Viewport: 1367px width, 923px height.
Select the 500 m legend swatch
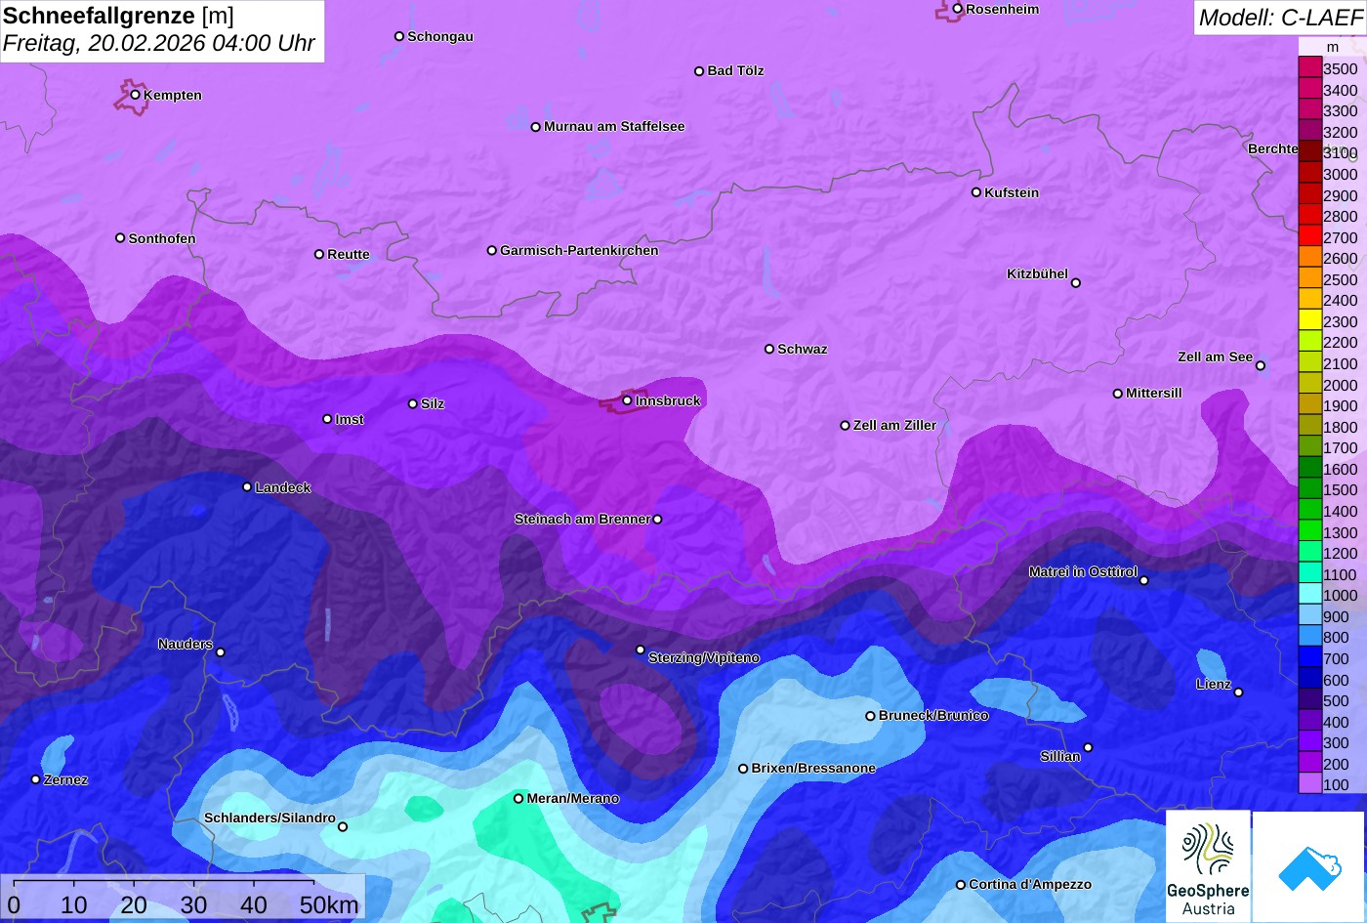point(1310,700)
